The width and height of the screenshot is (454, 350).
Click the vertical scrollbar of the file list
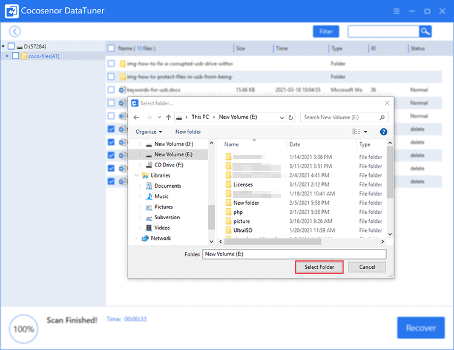point(390,172)
